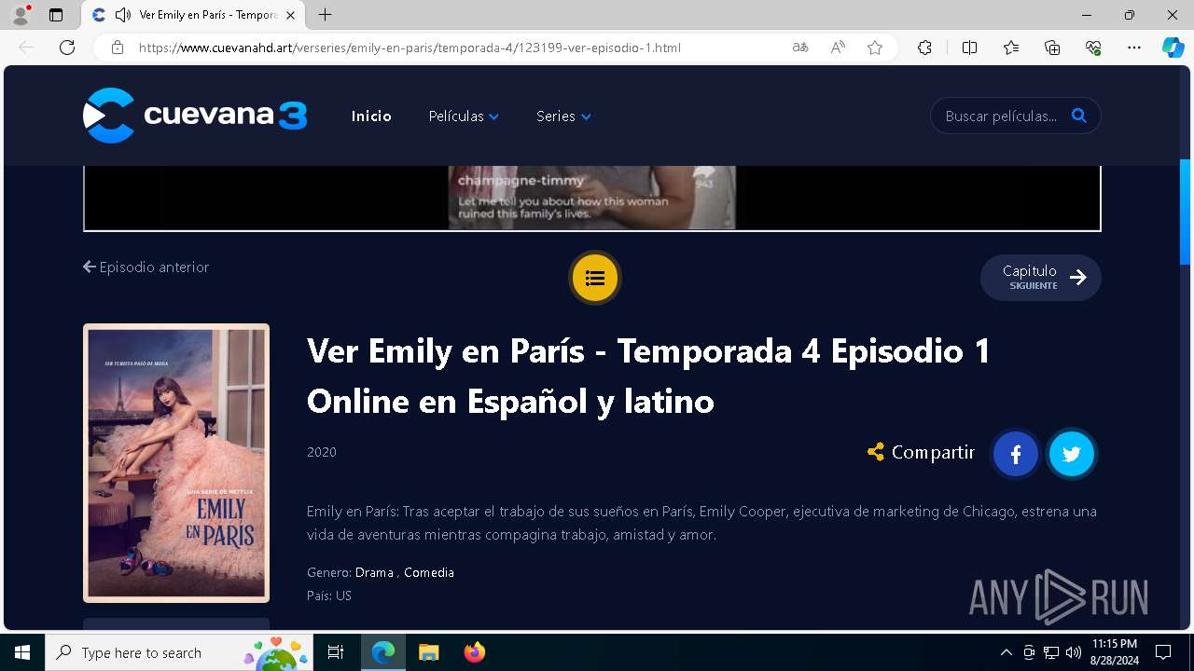
Task: Open the Inicio menu item
Action: [371, 116]
